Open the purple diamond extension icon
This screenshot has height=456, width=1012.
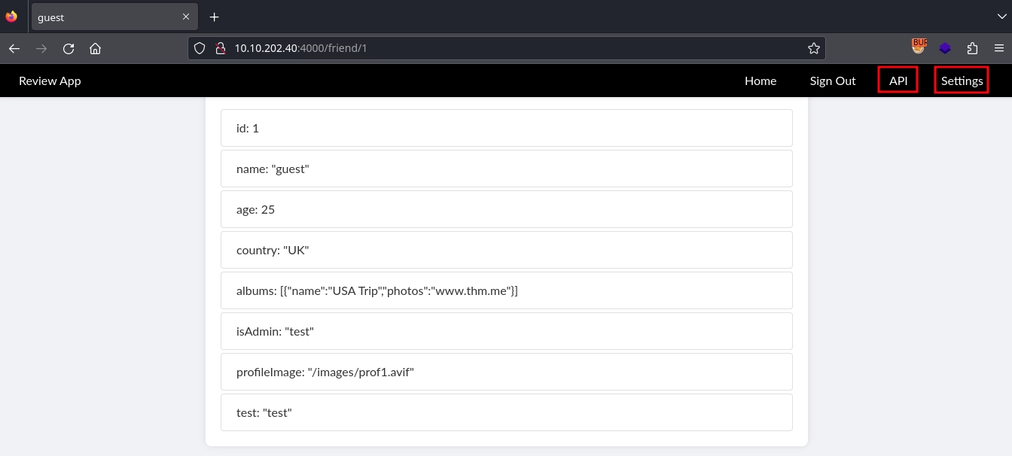[x=945, y=48]
